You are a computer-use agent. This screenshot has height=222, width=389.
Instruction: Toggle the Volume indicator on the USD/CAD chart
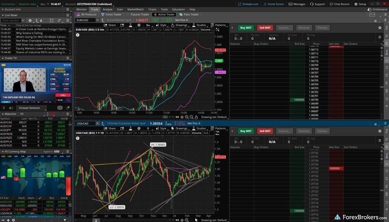[x=197, y=133]
